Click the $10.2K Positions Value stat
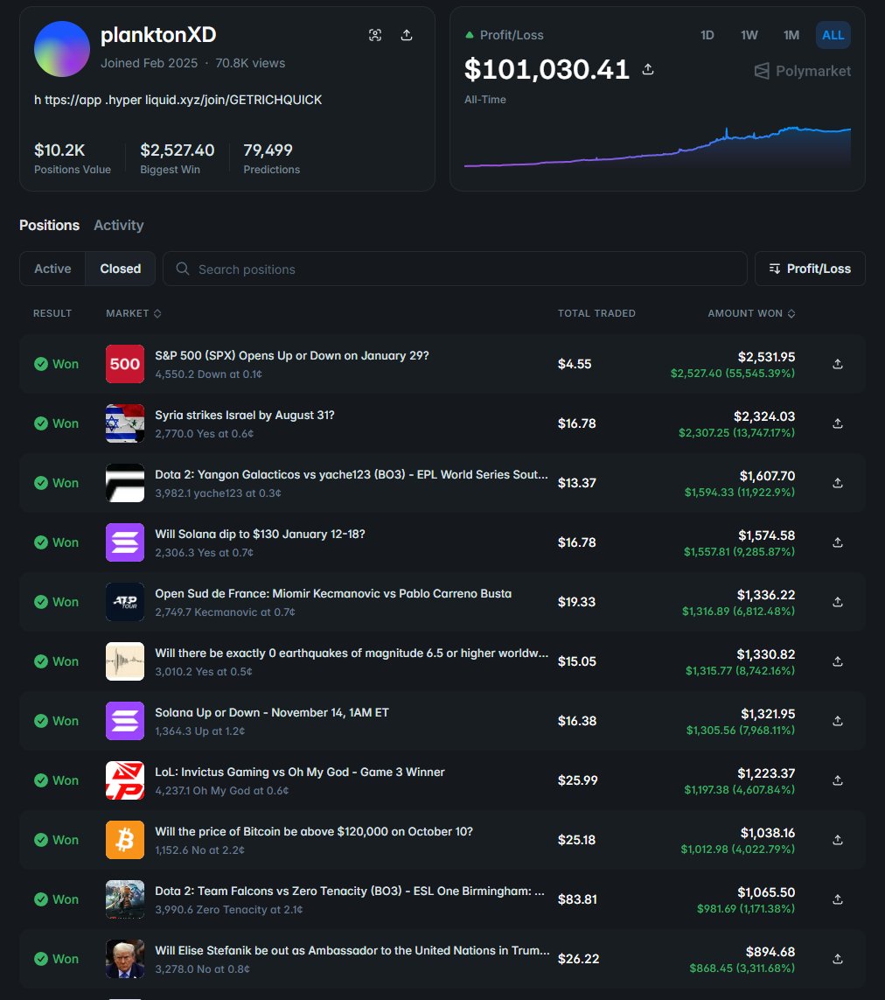Viewport: 885px width, 1000px height. click(x=72, y=157)
